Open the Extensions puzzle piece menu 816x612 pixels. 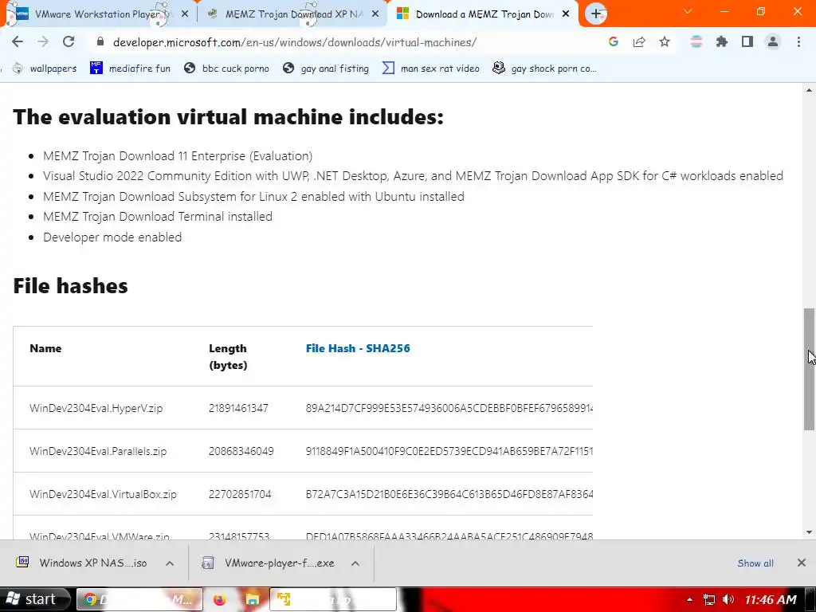pyautogui.click(x=722, y=42)
